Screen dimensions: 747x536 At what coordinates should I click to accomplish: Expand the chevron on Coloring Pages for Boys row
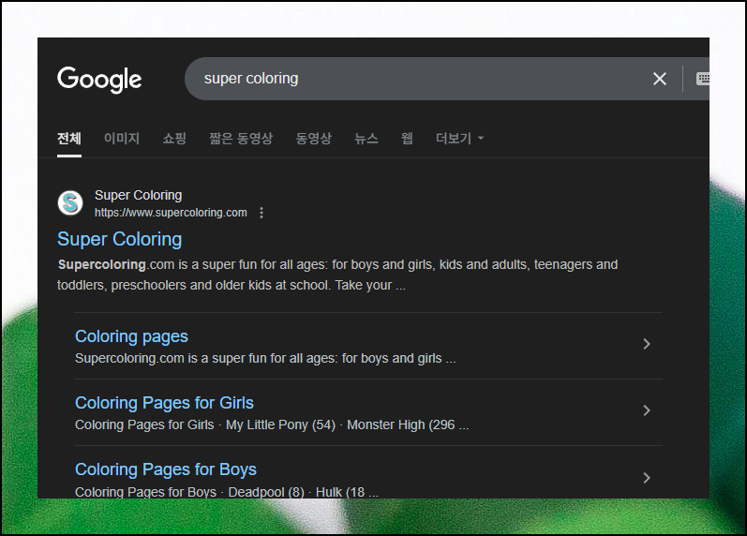pyautogui.click(x=647, y=478)
